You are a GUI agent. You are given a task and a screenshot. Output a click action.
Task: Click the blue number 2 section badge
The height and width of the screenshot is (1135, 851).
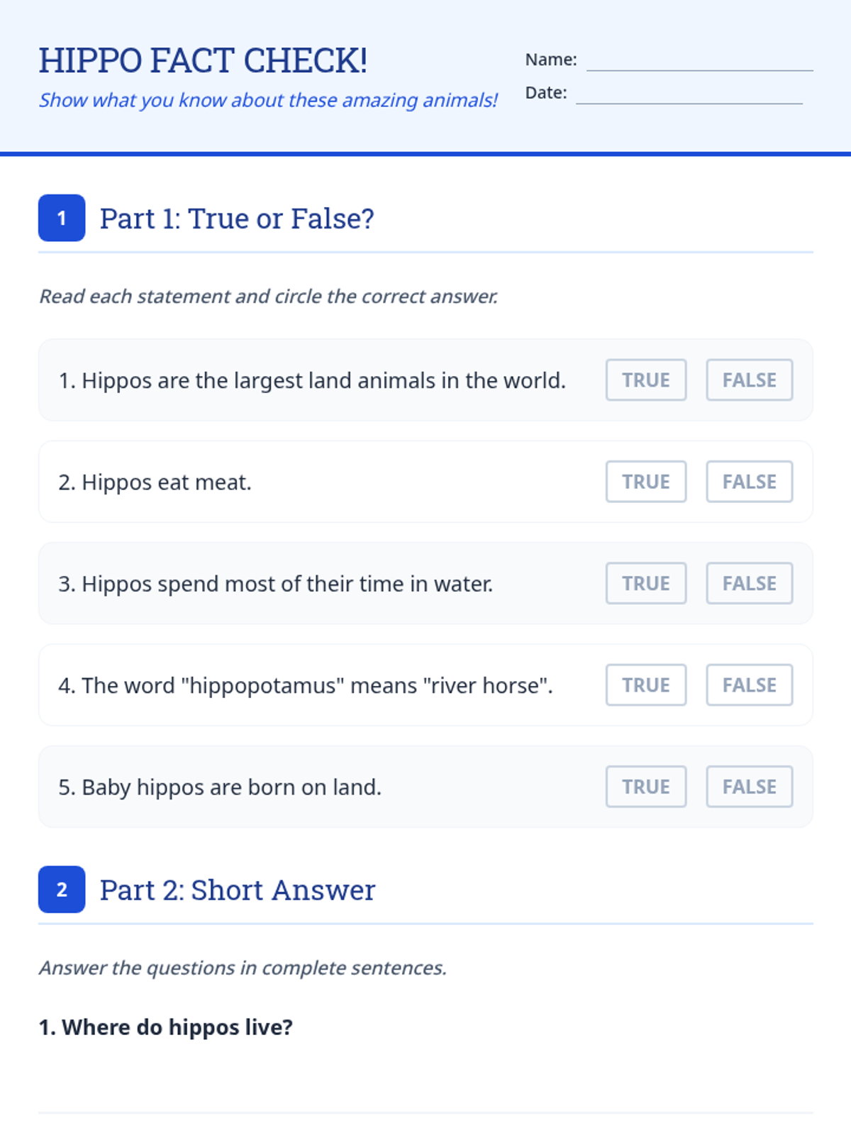(62, 890)
